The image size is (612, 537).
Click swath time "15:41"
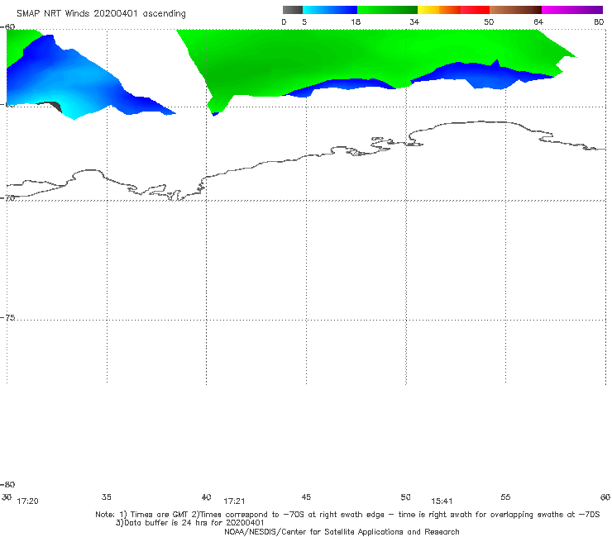(x=442, y=501)
